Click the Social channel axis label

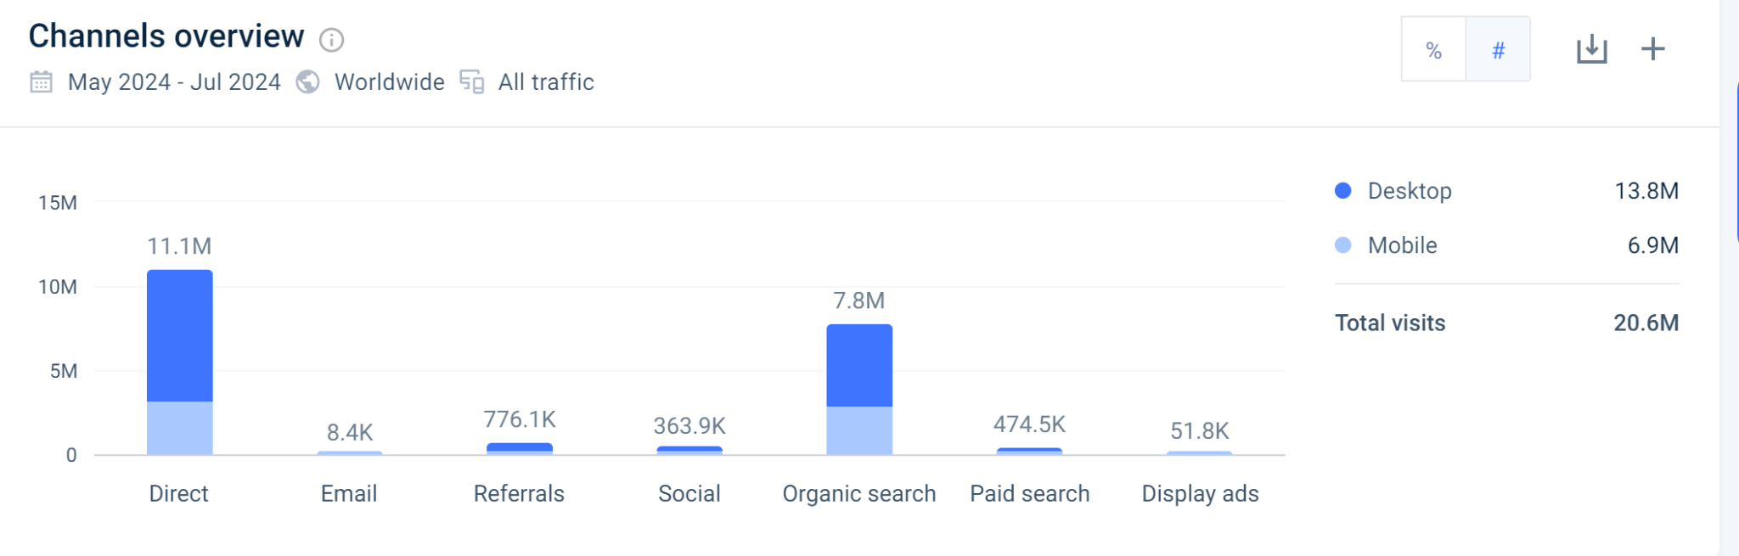coord(689,493)
